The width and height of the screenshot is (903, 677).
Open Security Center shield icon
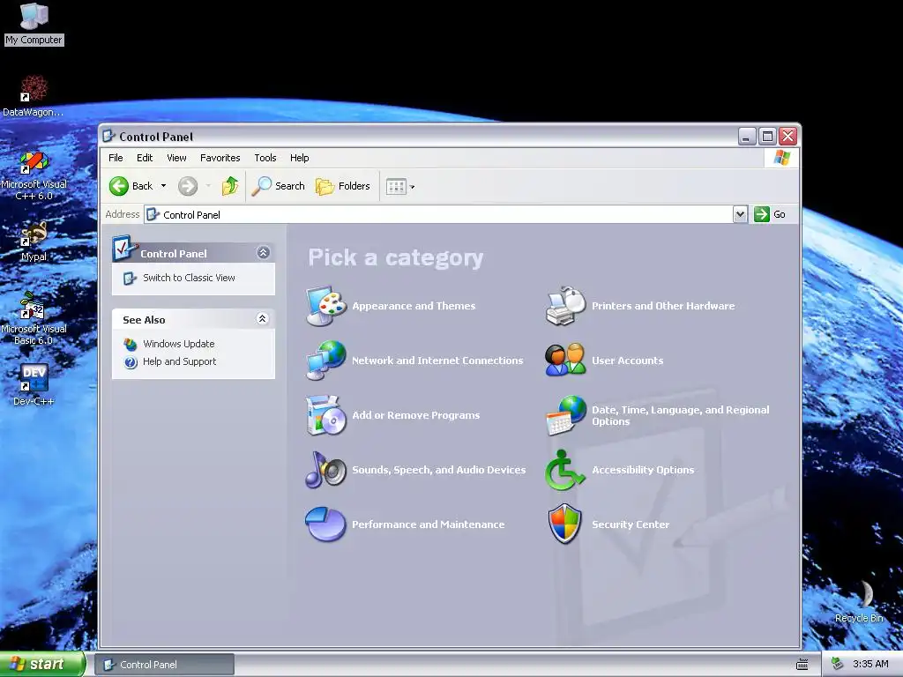coord(565,524)
